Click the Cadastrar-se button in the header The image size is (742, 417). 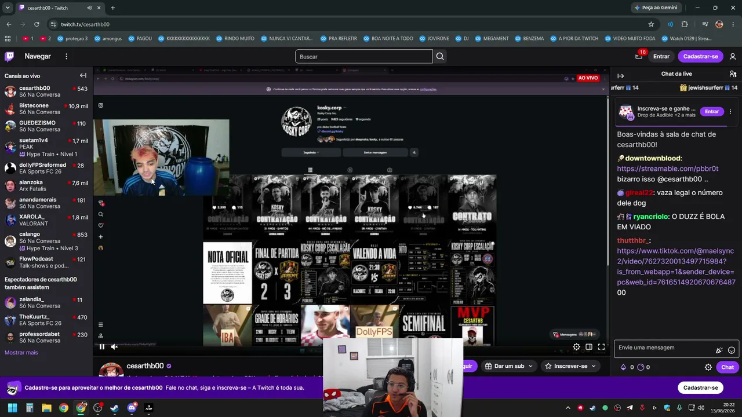700,56
